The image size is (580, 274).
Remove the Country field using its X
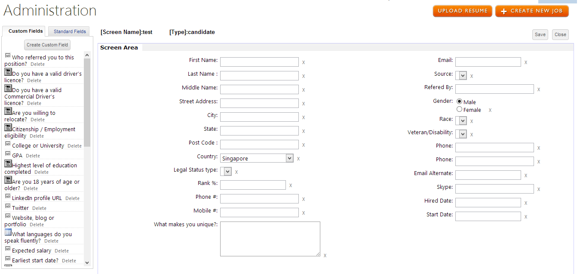coord(298,159)
